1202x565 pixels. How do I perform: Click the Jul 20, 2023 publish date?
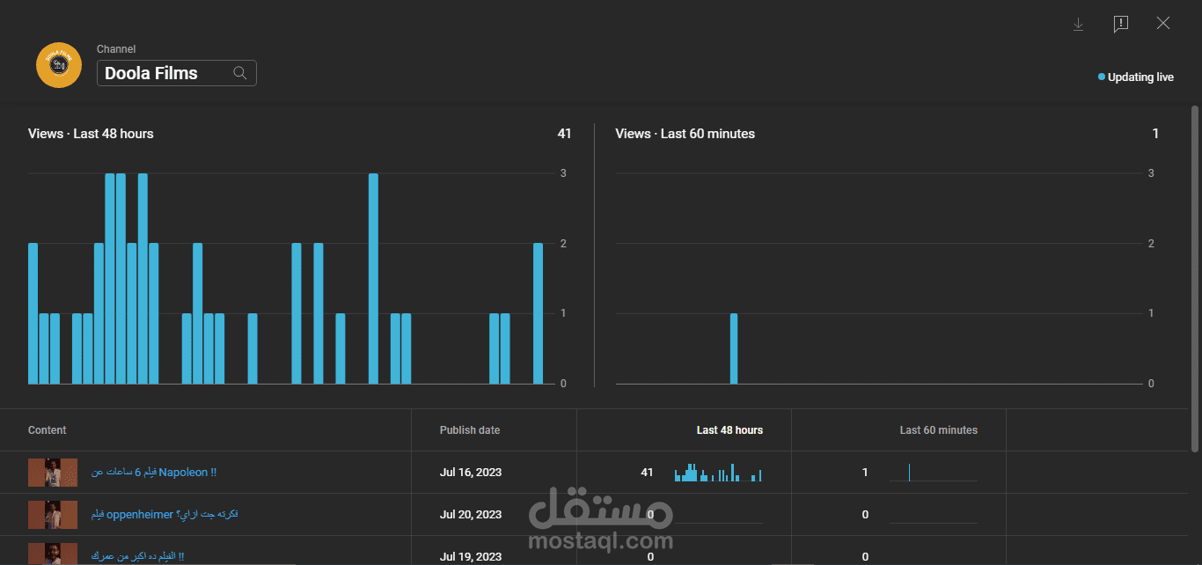point(471,515)
